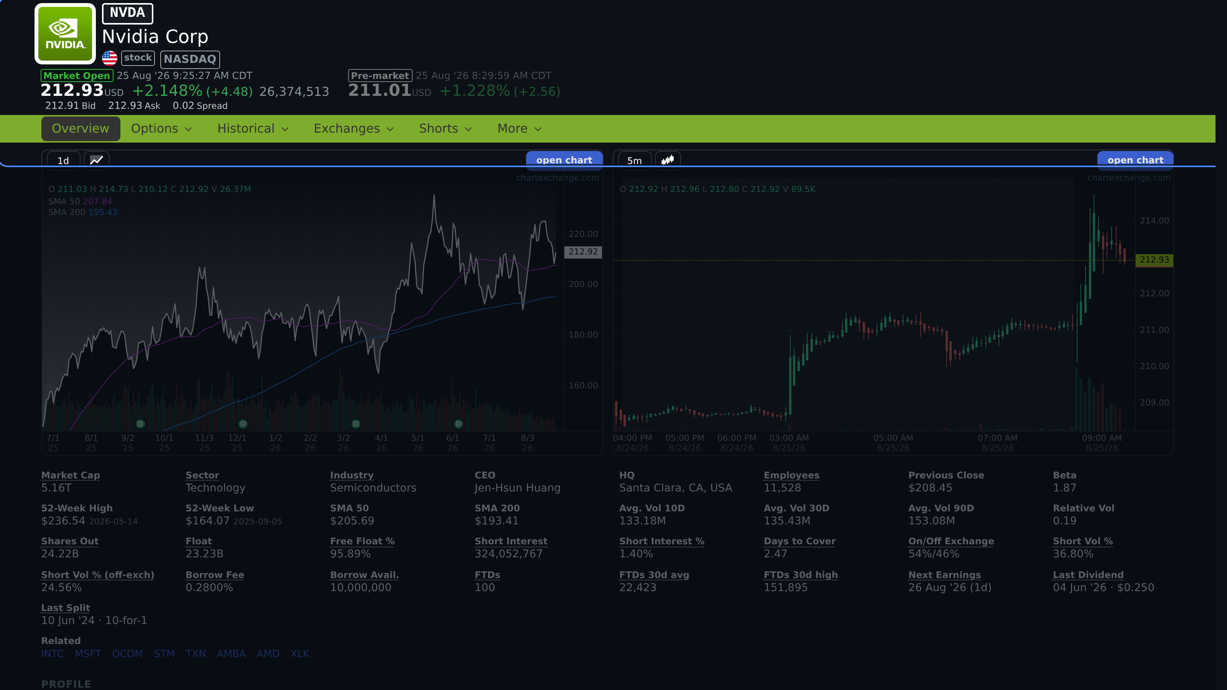Open related ticker AMD
Viewport: 1227px width, 690px height.
click(268, 653)
